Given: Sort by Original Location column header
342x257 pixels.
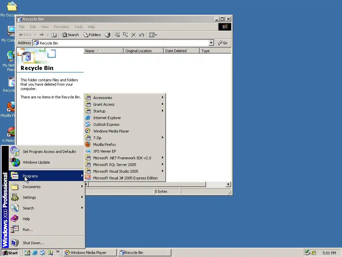Looking at the screenshot, I should pyautogui.click(x=143, y=51).
